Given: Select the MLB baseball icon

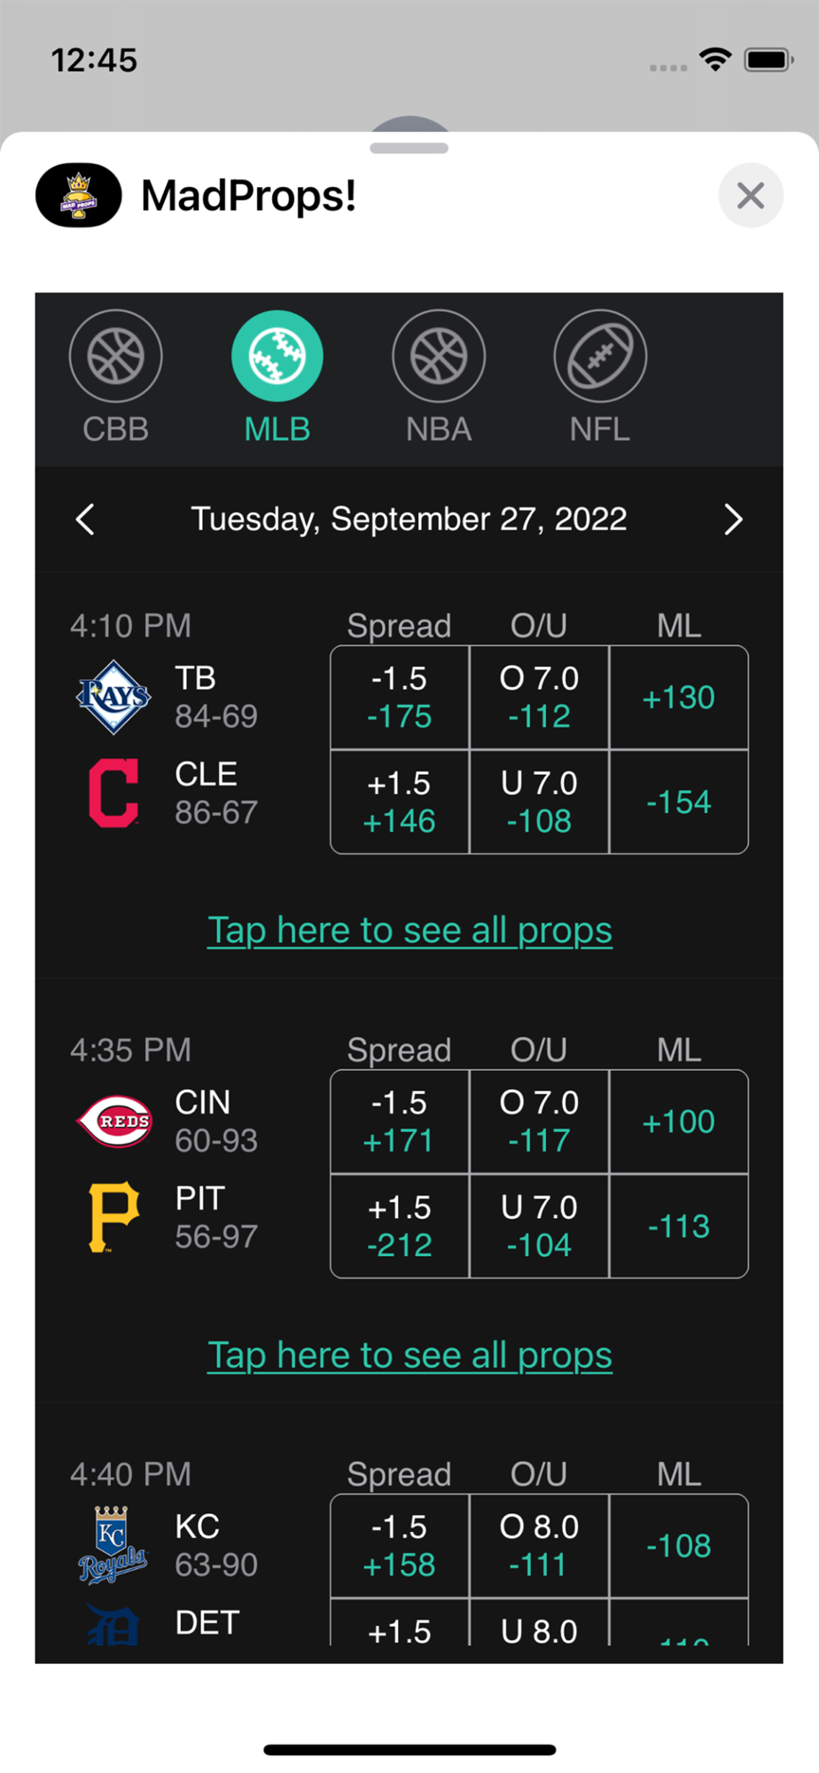Looking at the screenshot, I should (x=277, y=356).
